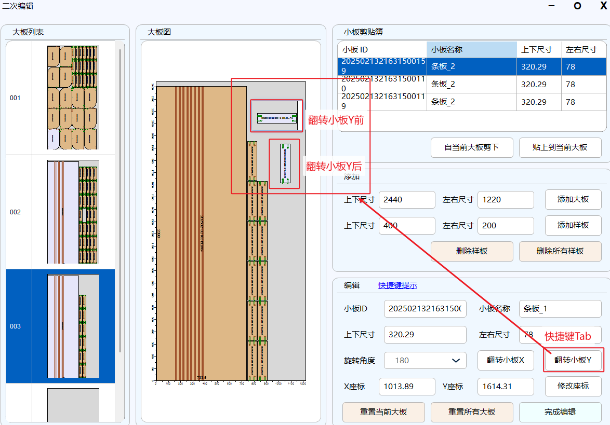The width and height of the screenshot is (610, 425).
Task: Click the 小板ID input field
Action: coord(425,309)
